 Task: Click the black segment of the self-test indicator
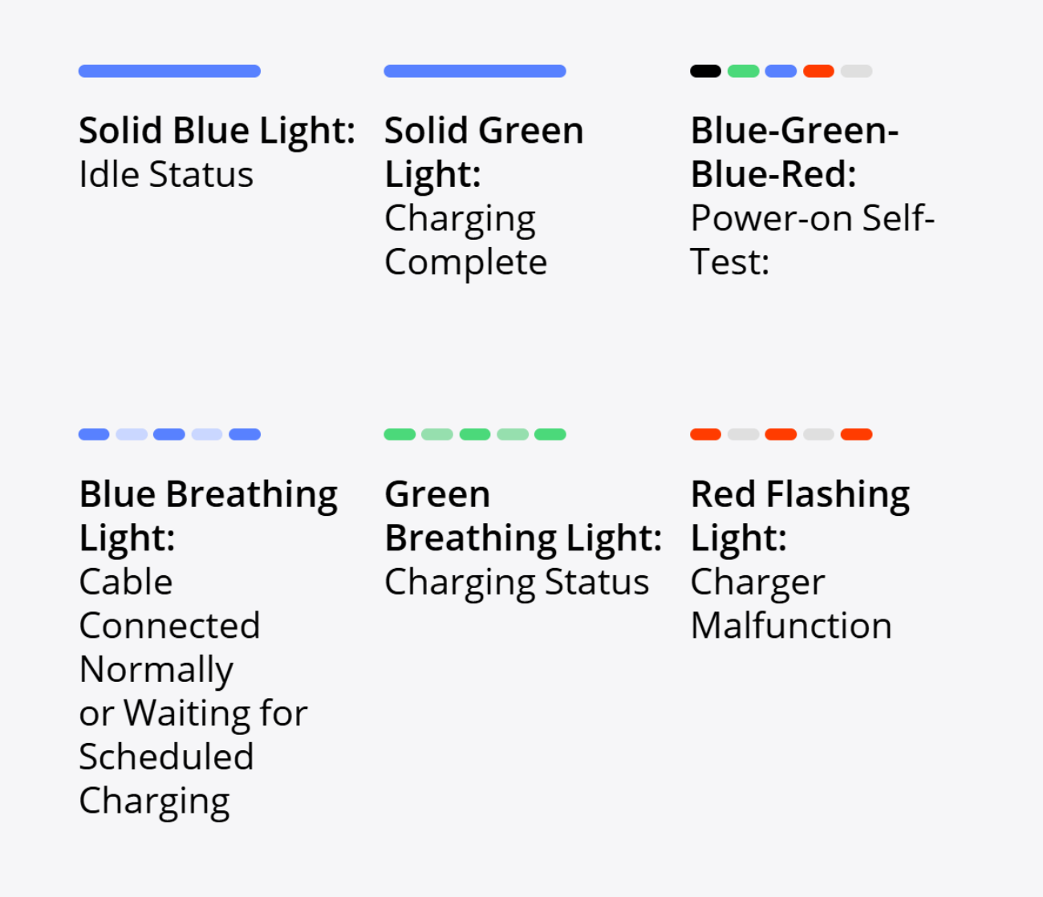pyautogui.click(x=705, y=71)
